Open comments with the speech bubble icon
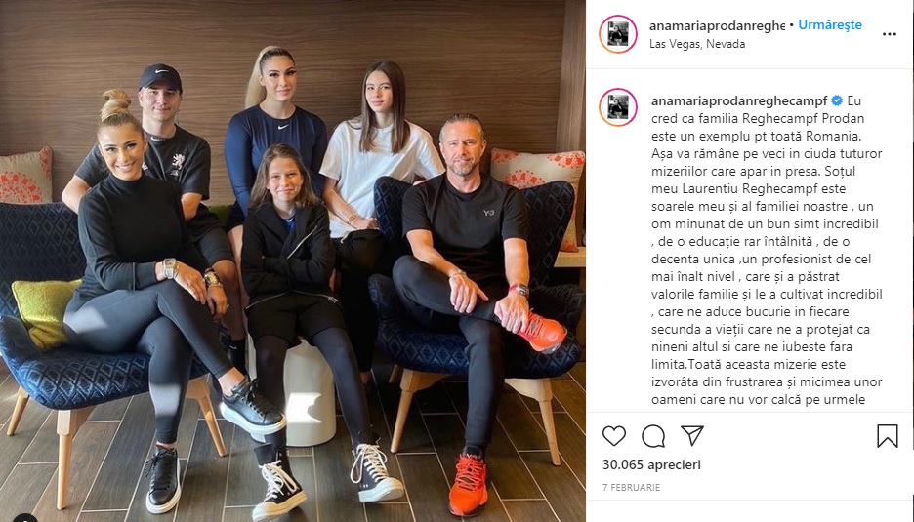Viewport: 914px width, 522px height. [653, 436]
